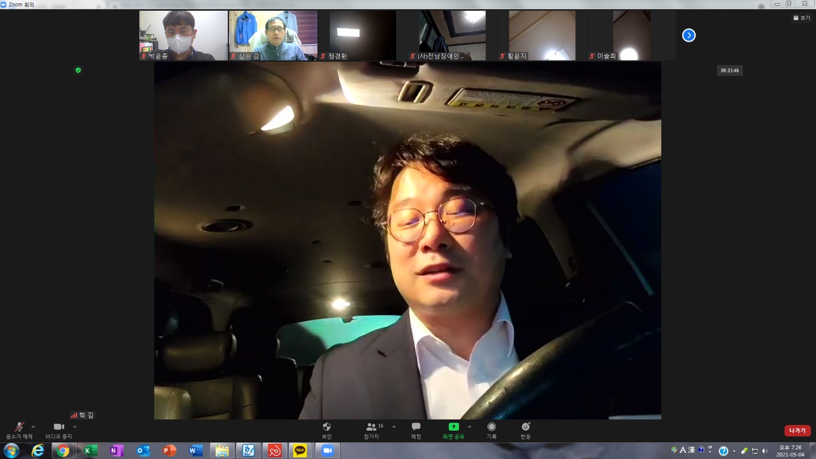Open PowerPoint from the taskbar
The width and height of the screenshot is (816, 459).
point(169,451)
